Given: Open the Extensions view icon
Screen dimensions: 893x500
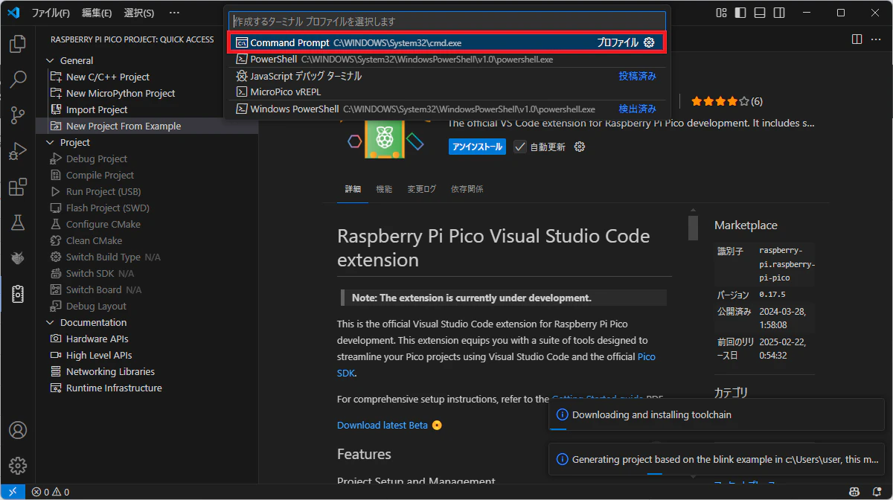Looking at the screenshot, I should coord(17,187).
